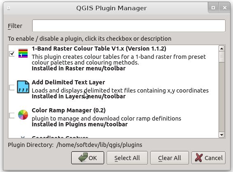Enable the Add Delimited Text Layer checkbox
This screenshot has width=233, height=172.
[12, 87]
